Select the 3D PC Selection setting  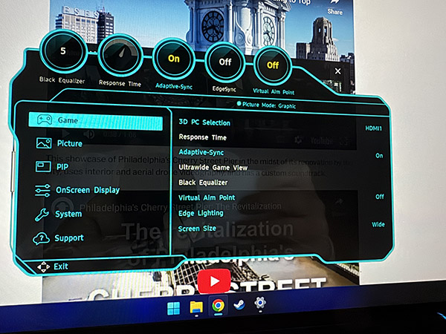point(204,122)
